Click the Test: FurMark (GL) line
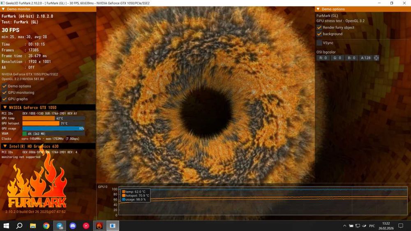Screen dimensions: 411x231 click(20, 22)
